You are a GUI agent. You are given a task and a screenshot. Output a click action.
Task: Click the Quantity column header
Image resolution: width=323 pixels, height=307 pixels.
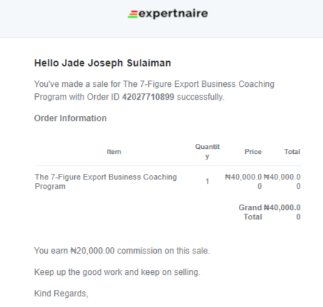click(x=207, y=152)
